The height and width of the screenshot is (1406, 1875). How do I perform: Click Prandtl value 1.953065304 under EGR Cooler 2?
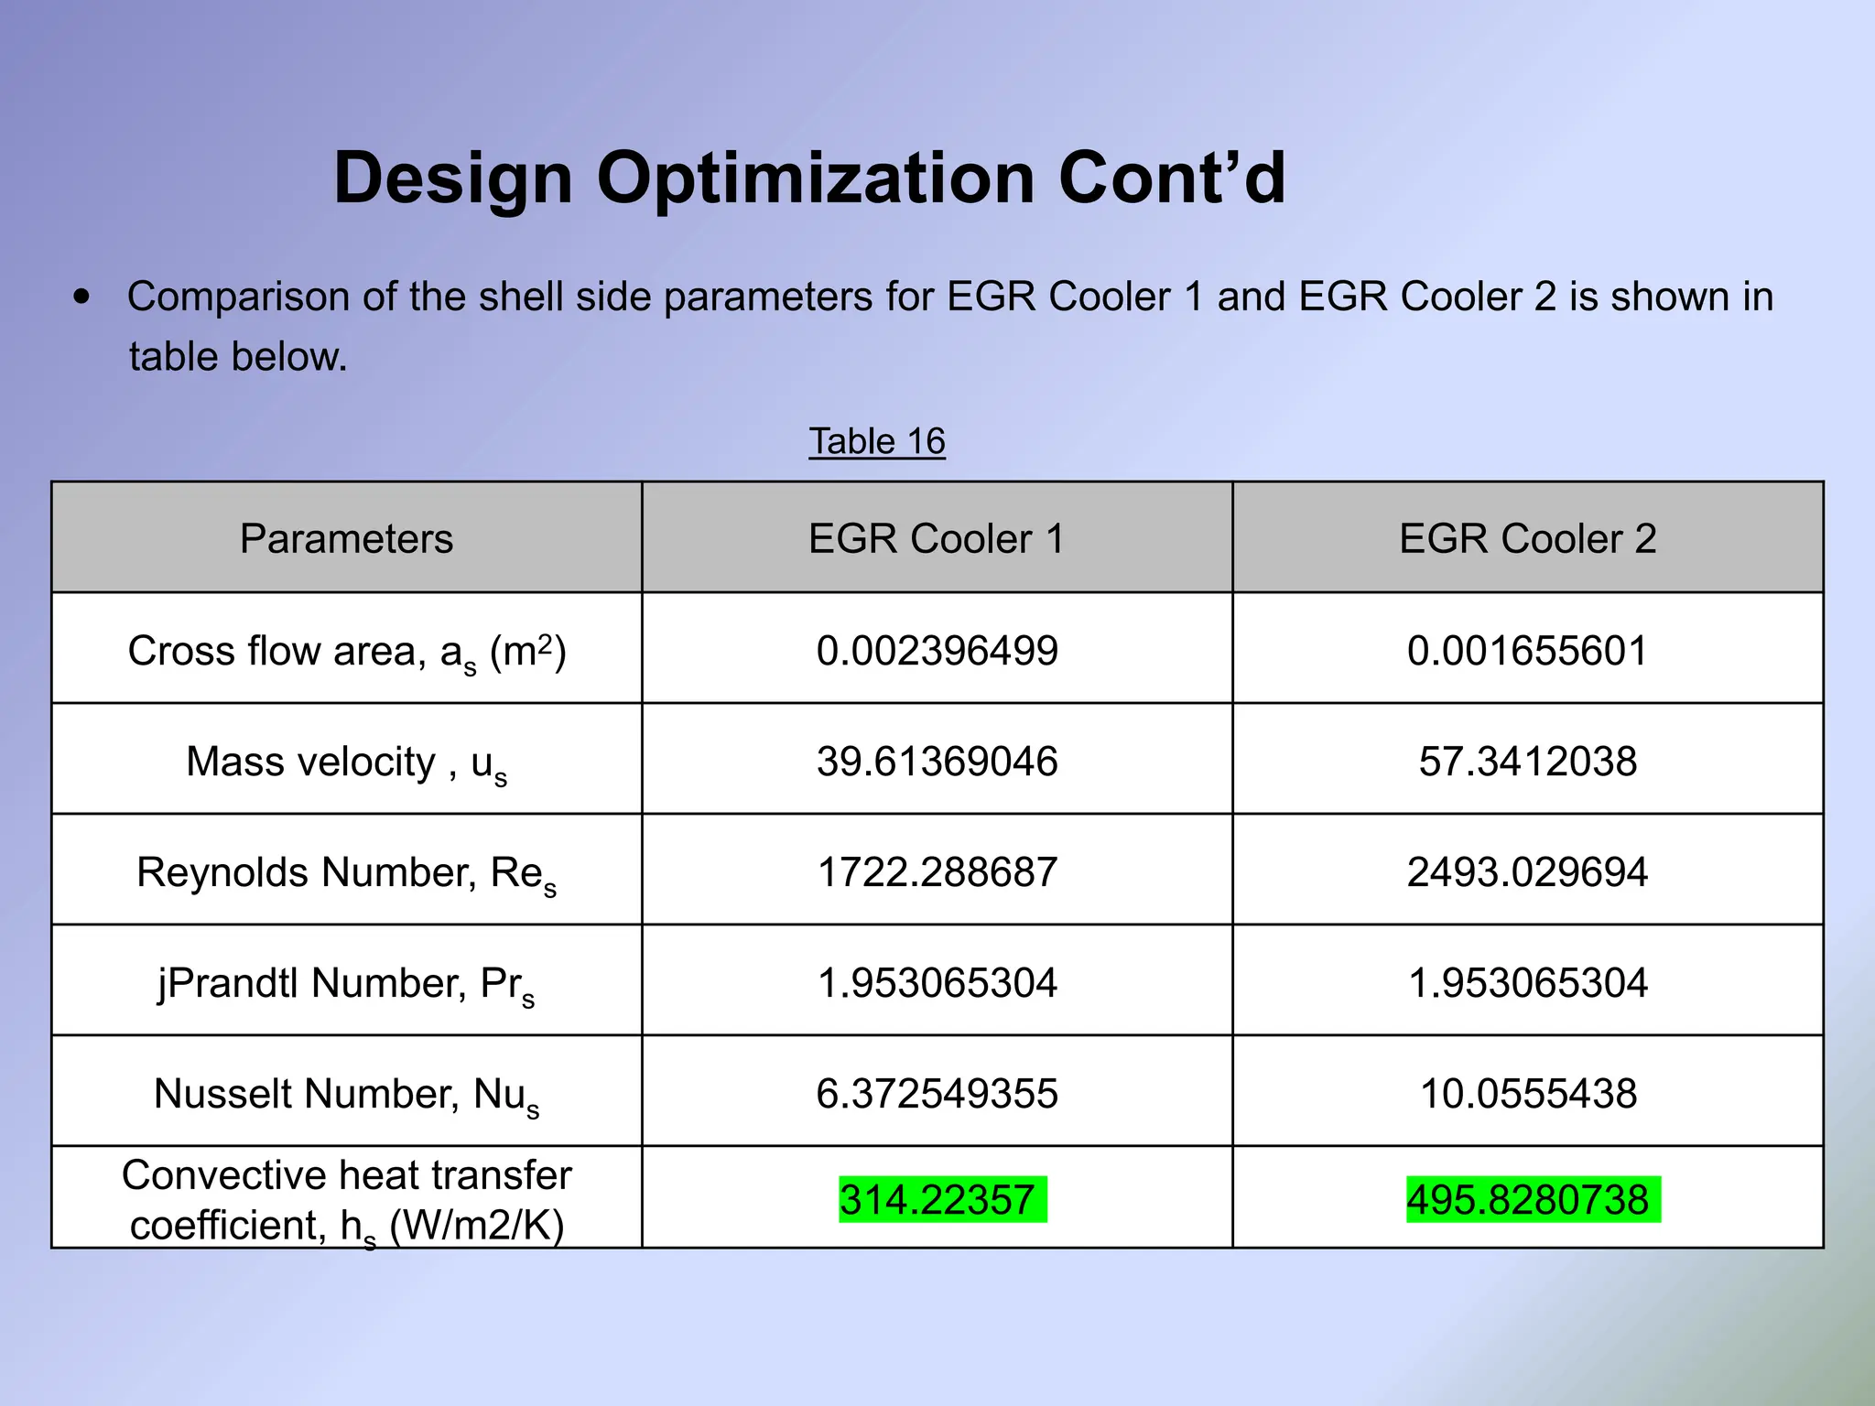(x=1528, y=983)
